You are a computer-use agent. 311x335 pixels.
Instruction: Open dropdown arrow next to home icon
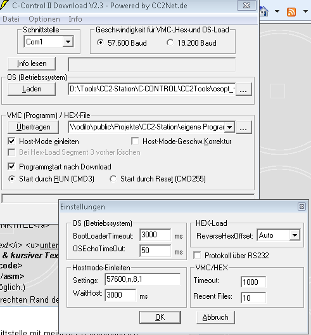point(277,11)
